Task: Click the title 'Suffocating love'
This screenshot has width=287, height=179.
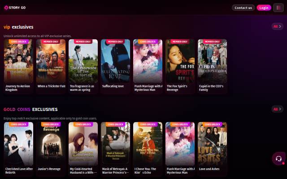Action: pyautogui.click(x=113, y=86)
